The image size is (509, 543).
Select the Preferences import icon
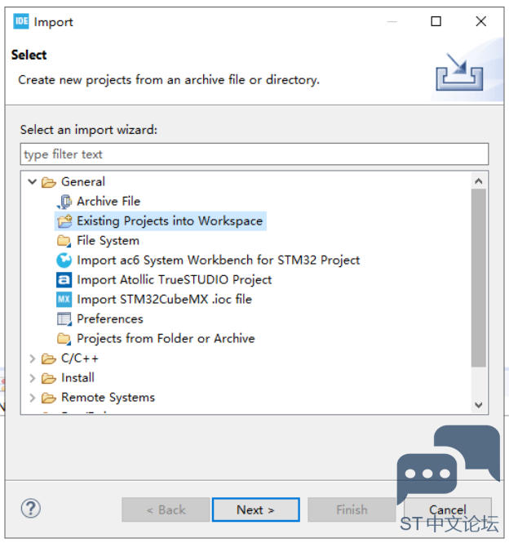pos(64,319)
